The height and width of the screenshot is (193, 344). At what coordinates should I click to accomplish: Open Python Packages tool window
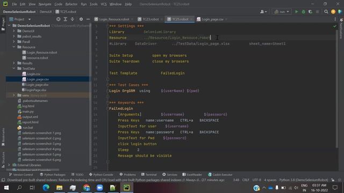[x=53, y=174]
